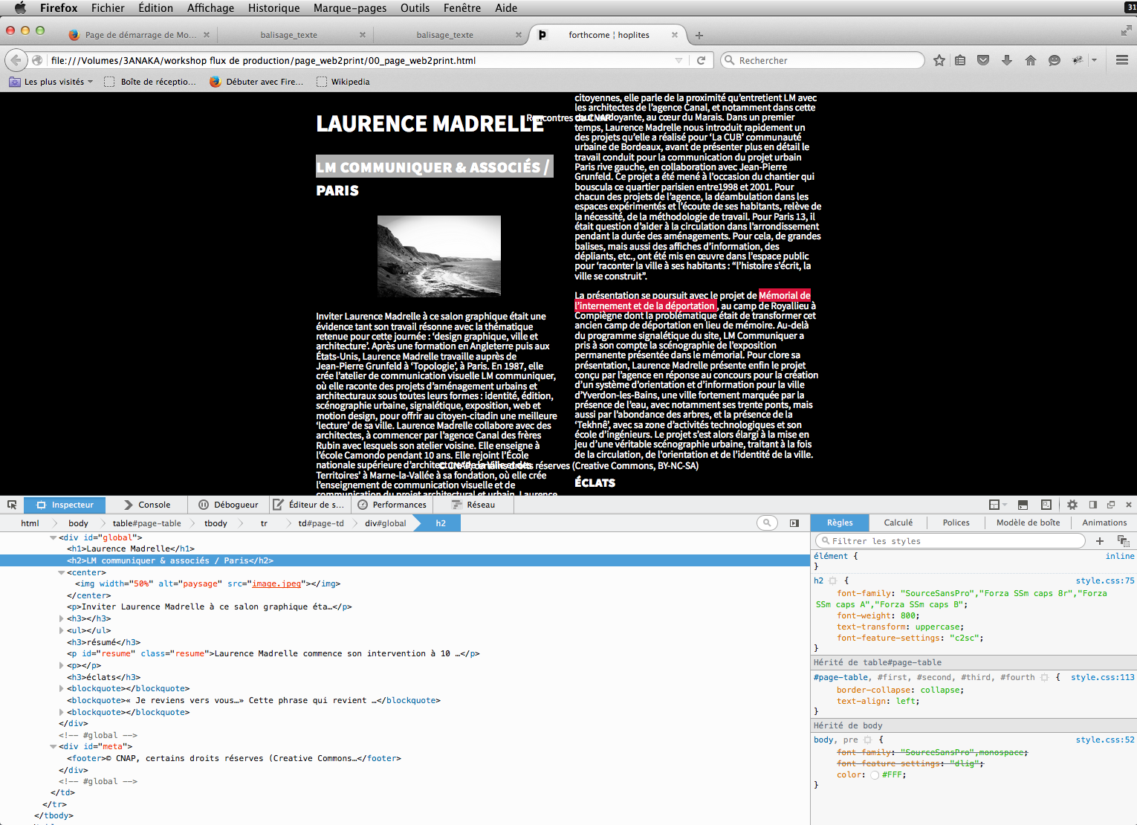Open the Marque-pages menu
The width and height of the screenshot is (1137, 825).
tap(349, 8)
